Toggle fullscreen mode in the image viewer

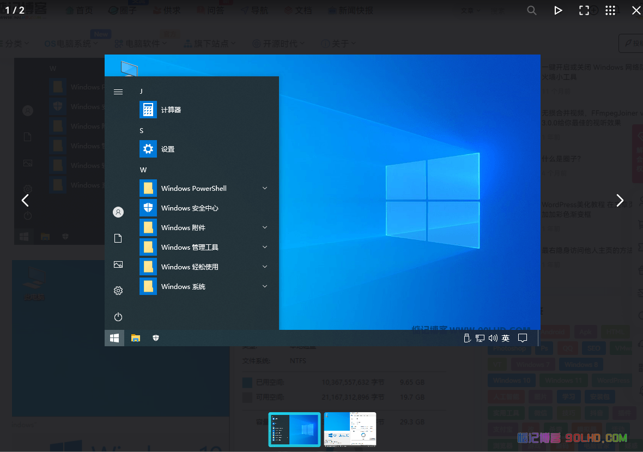pos(584,11)
